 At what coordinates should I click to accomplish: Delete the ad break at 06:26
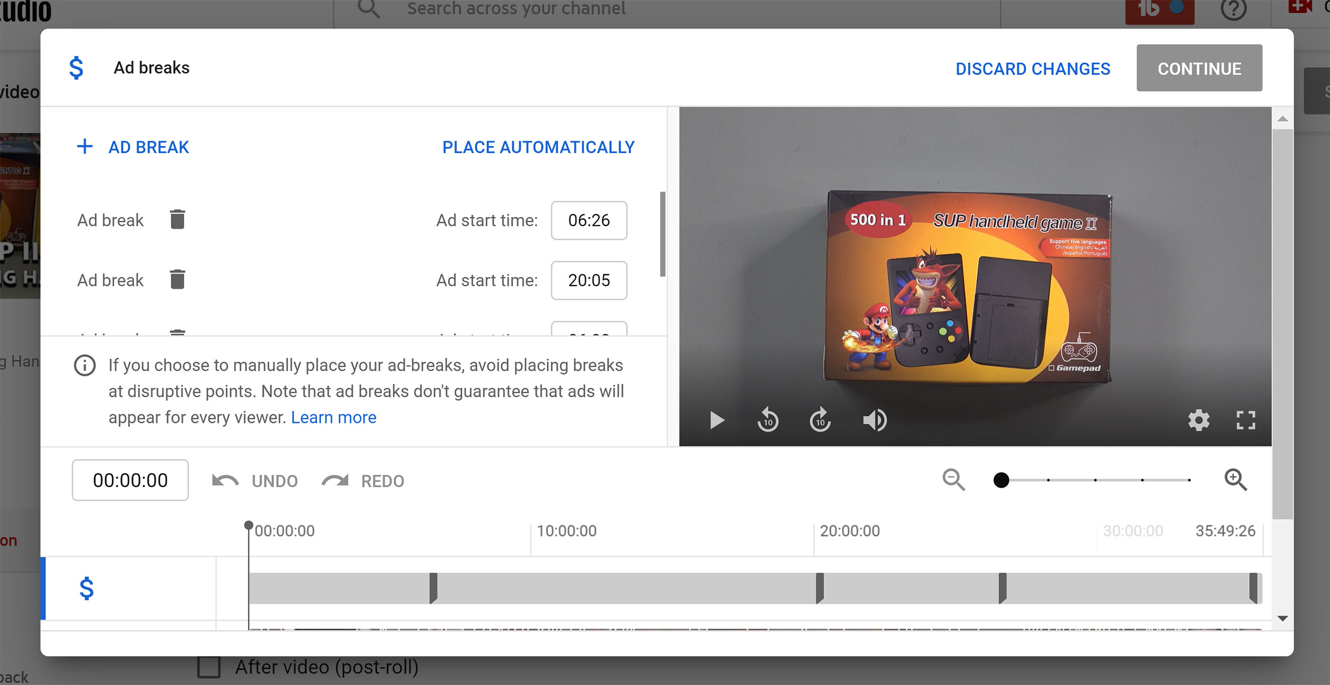pos(177,219)
